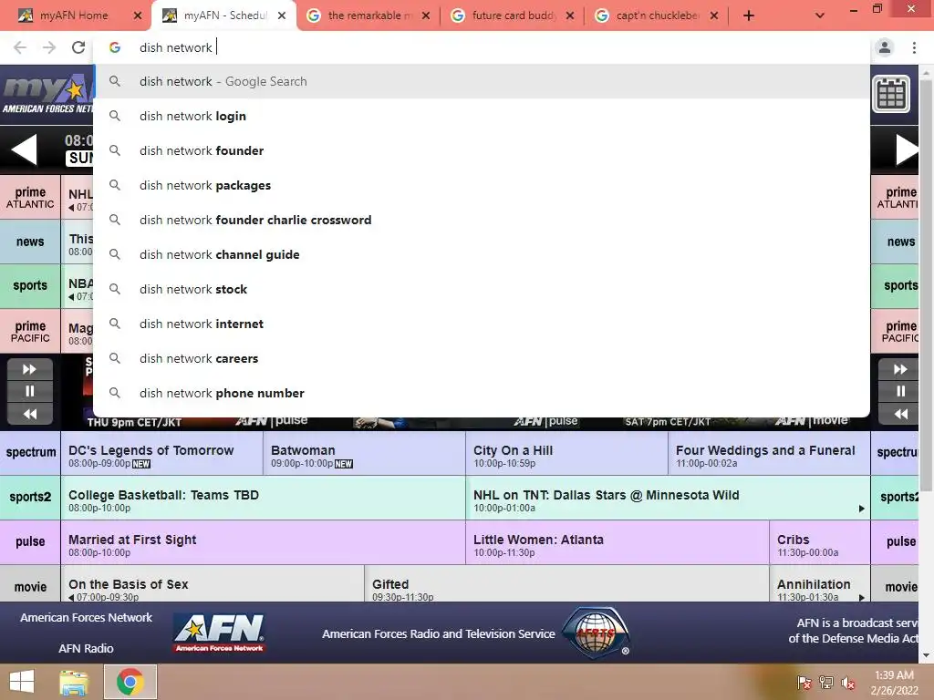This screenshot has height=700, width=934.
Task: Select dish network careers suggestion
Action: click(x=482, y=358)
